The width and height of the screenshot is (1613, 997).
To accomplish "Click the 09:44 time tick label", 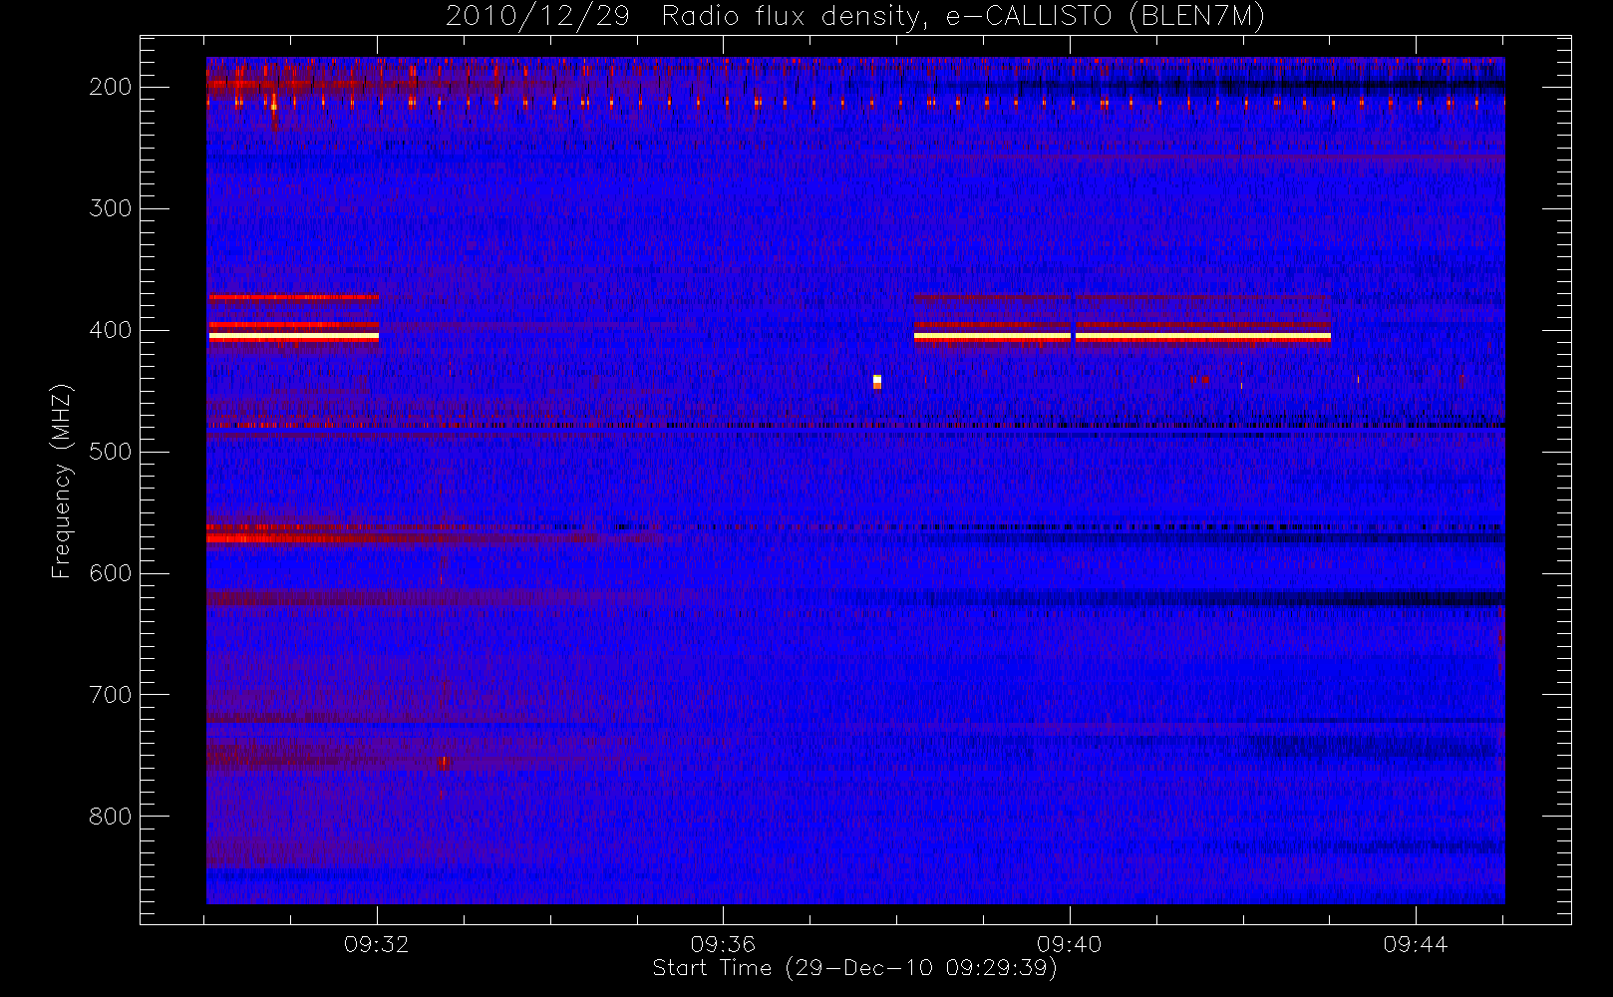I will point(1416,944).
